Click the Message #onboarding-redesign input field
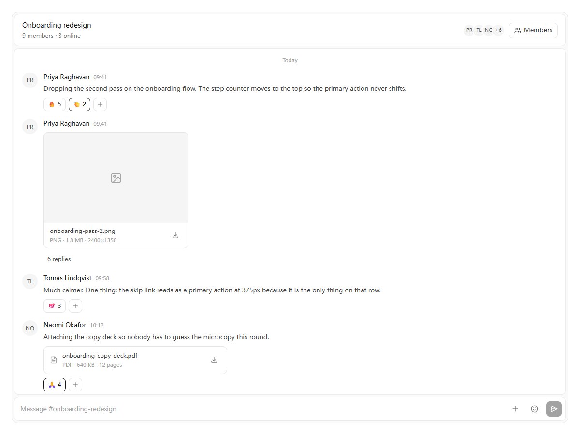 261,409
